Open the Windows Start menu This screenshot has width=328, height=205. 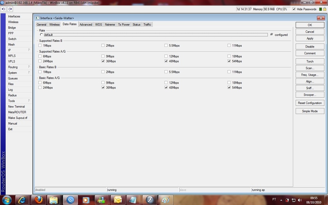(7, 200)
